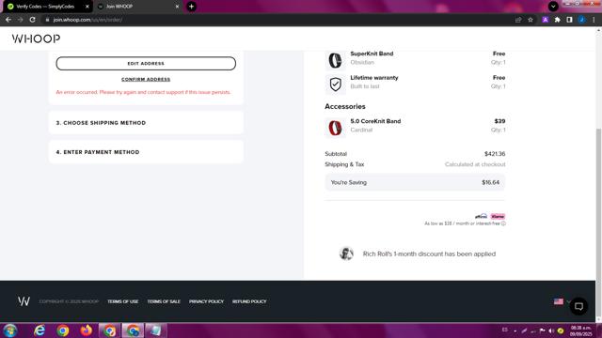Screen dimensions: 602x338
Task: Open the purple extension icon in toolbar
Action: [x=546, y=20]
